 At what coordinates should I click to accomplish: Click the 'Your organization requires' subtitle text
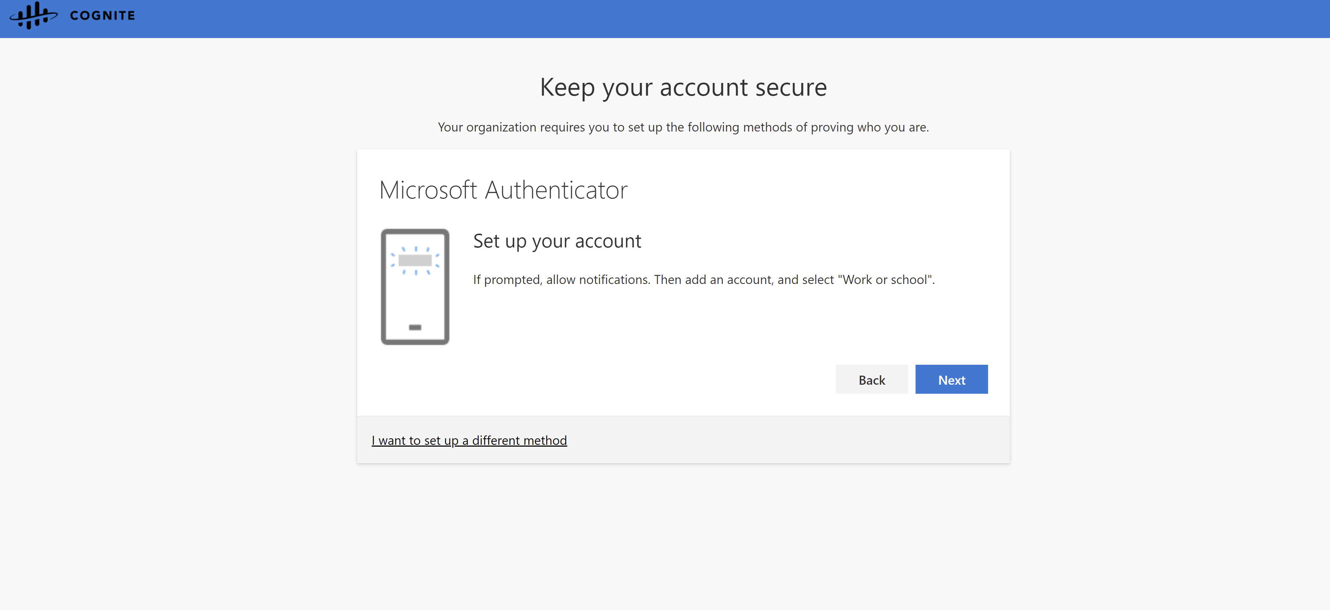point(683,128)
